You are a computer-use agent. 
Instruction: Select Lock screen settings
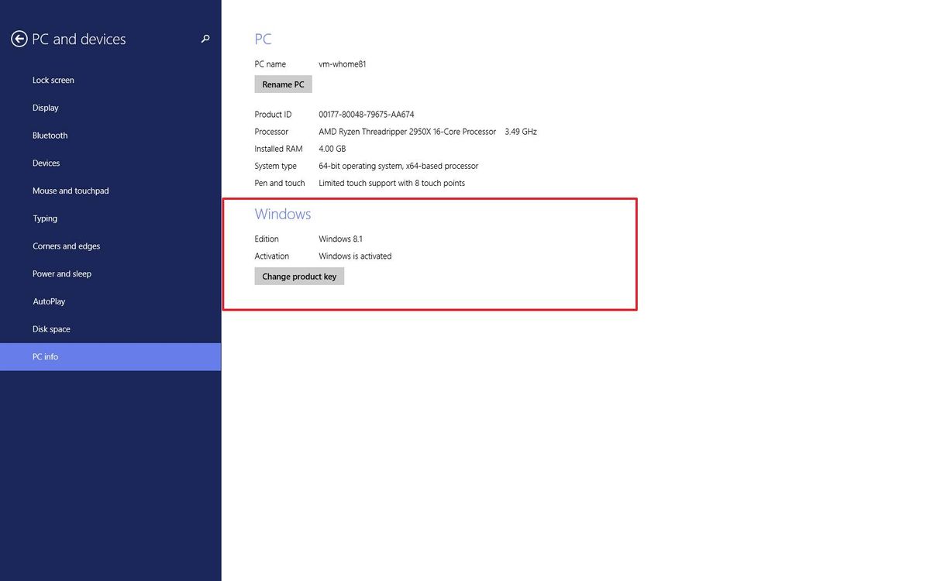tap(53, 80)
